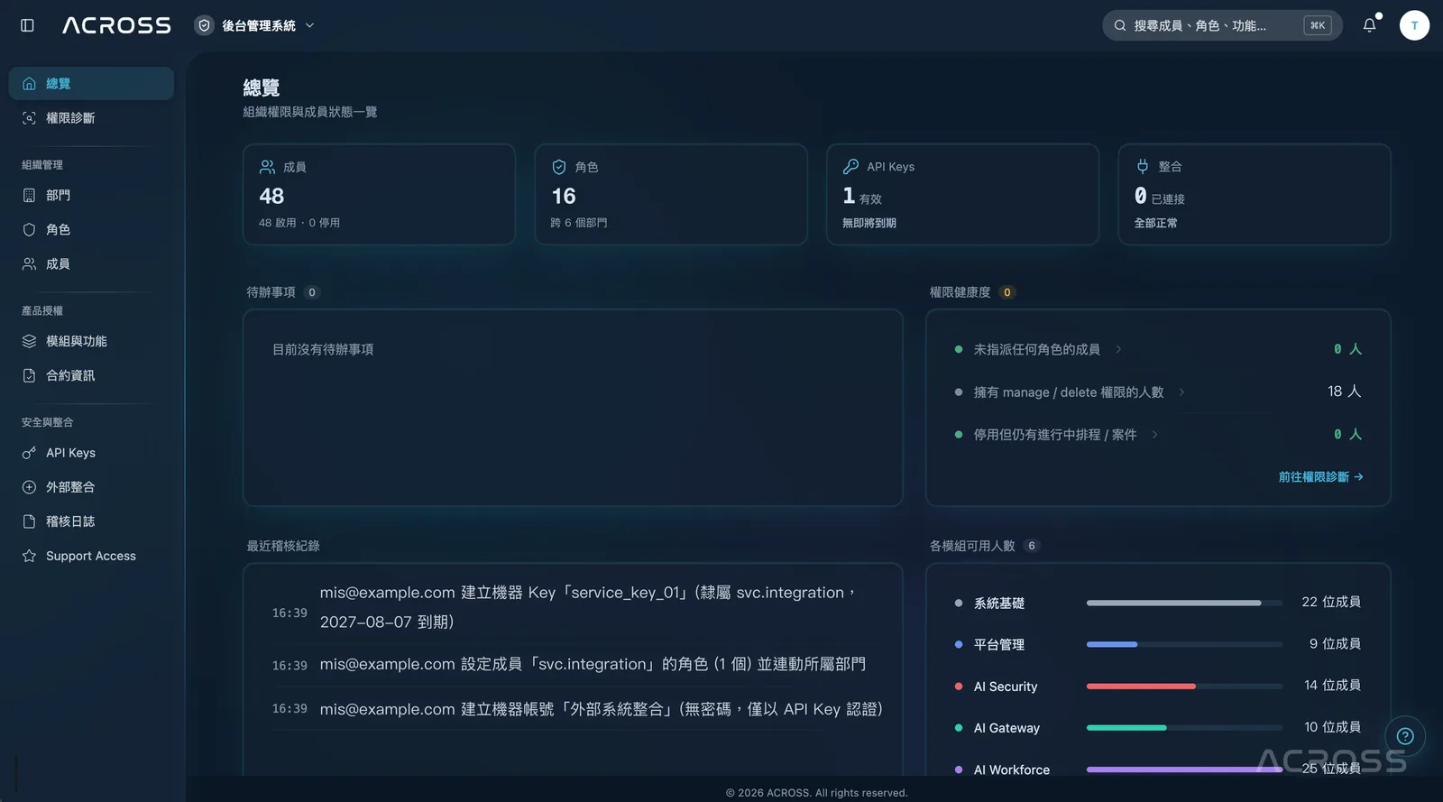Open 合約資訊 in the sidebar
The height and width of the screenshot is (802, 1443).
(91, 375)
